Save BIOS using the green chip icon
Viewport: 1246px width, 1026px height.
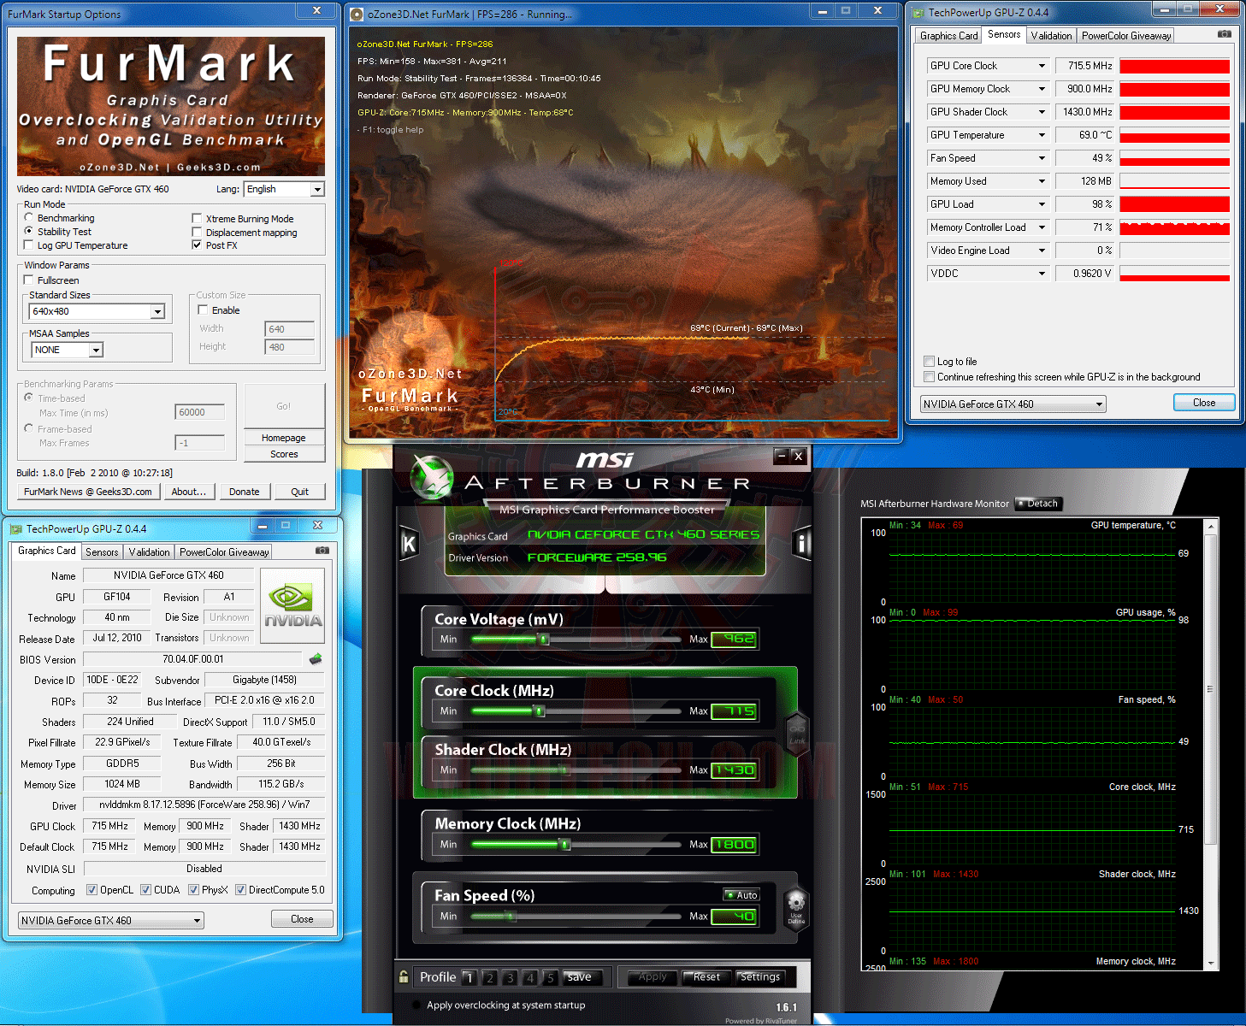(316, 659)
